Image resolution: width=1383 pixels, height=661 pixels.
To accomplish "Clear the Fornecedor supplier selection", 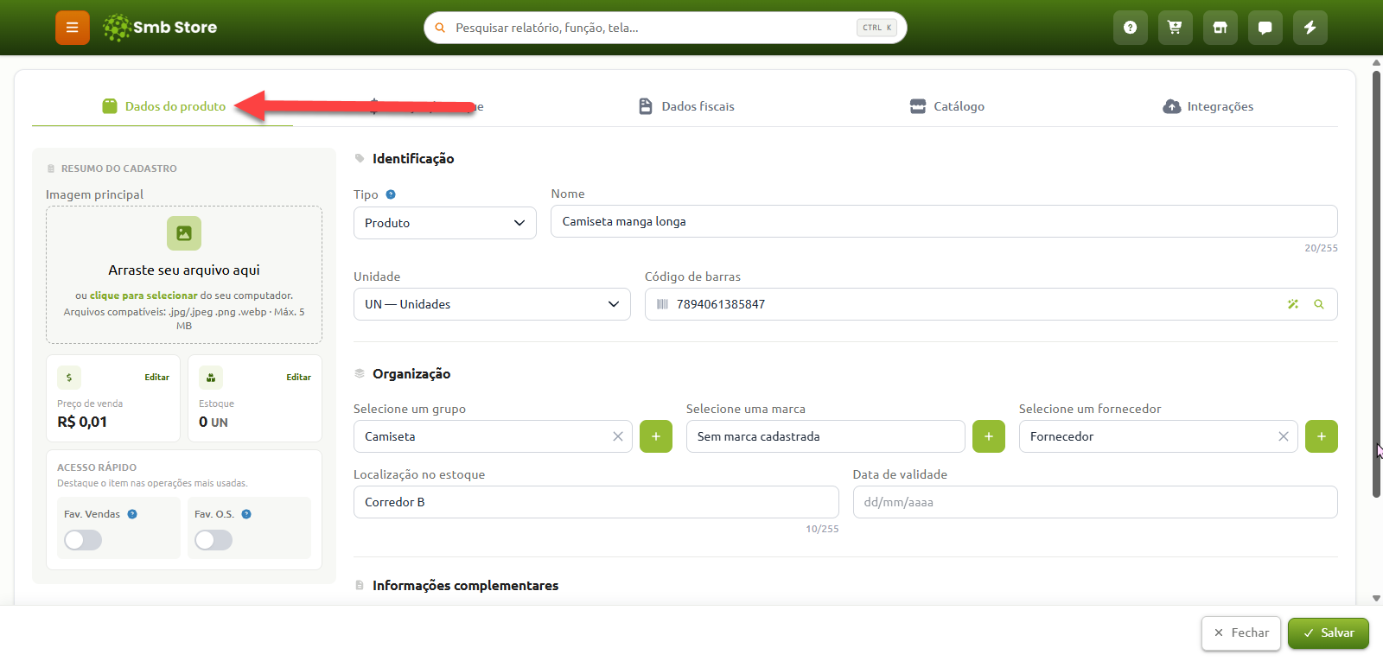I will pos(1284,436).
